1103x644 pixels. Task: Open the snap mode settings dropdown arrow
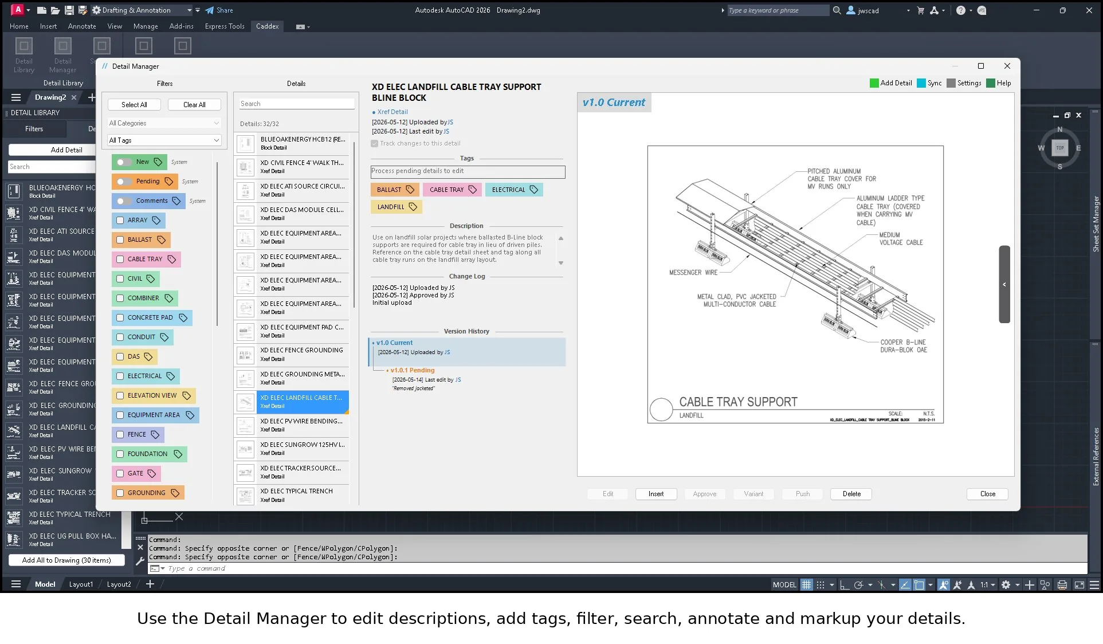click(x=831, y=585)
